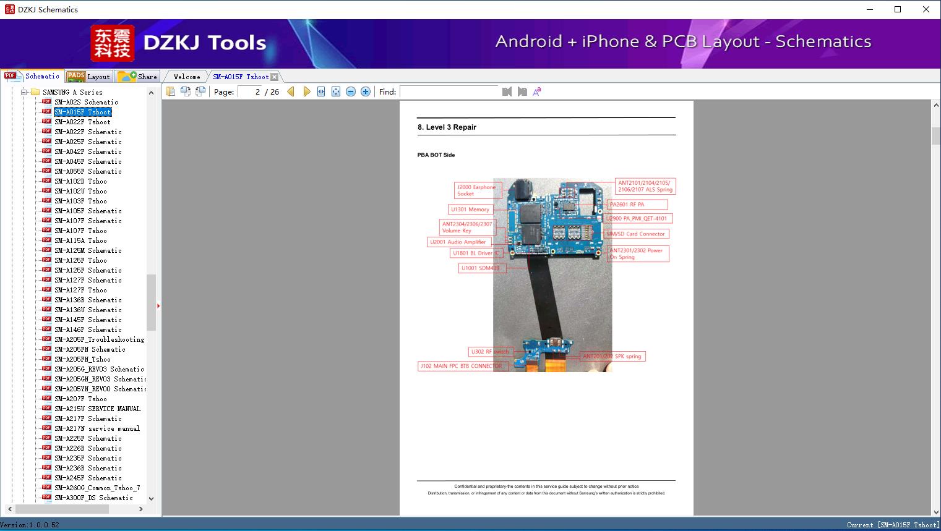Open SM-A102U Tshoo
941x531 pixels.
pos(80,191)
